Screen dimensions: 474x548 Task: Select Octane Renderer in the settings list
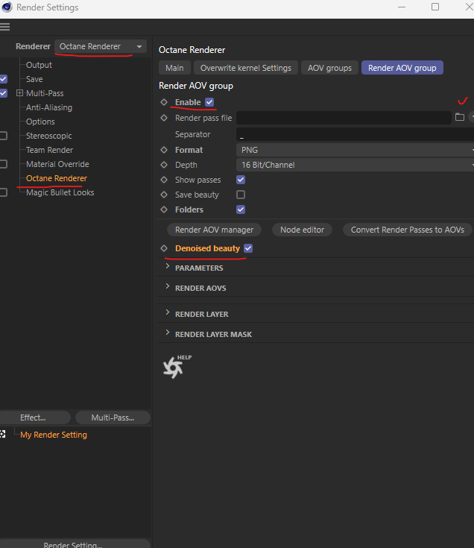click(x=56, y=178)
